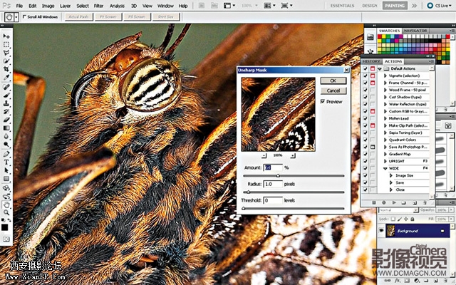Image resolution: width=456 pixels, height=285 pixels.
Task: Select the Rectangular Marquee tool
Action: [6, 44]
